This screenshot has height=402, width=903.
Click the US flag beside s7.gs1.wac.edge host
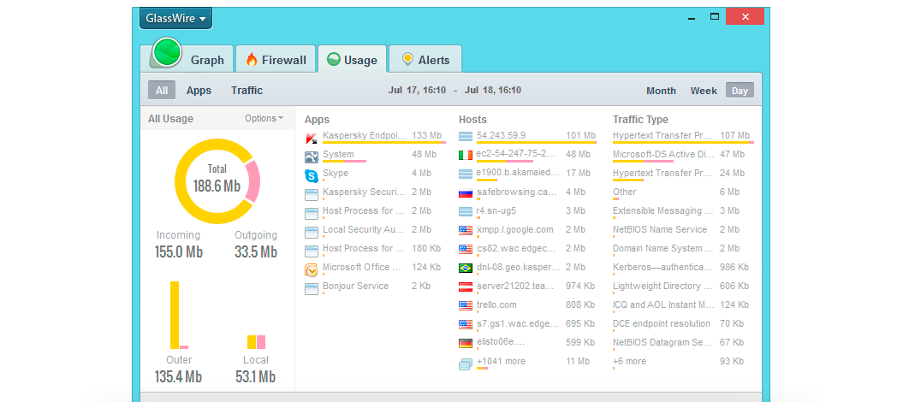(x=466, y=324)
